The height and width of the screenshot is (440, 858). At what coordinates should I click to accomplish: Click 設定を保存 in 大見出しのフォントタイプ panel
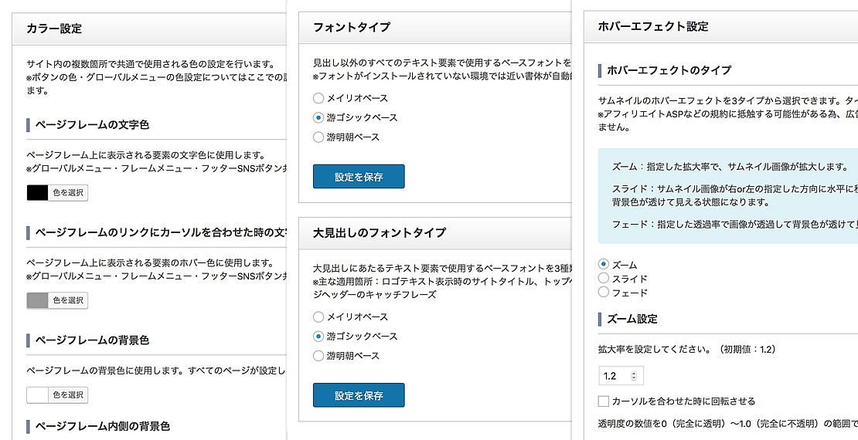coord(359,395)
